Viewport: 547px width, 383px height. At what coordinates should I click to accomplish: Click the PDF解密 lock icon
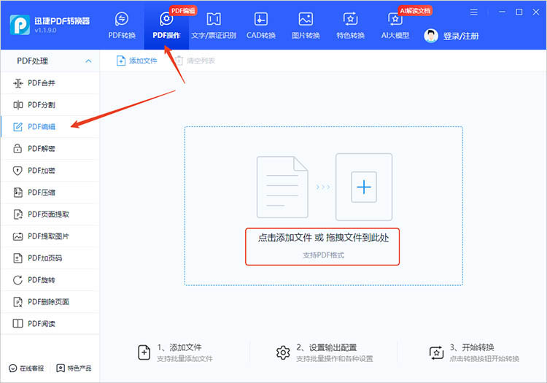(x=18, y=149)
